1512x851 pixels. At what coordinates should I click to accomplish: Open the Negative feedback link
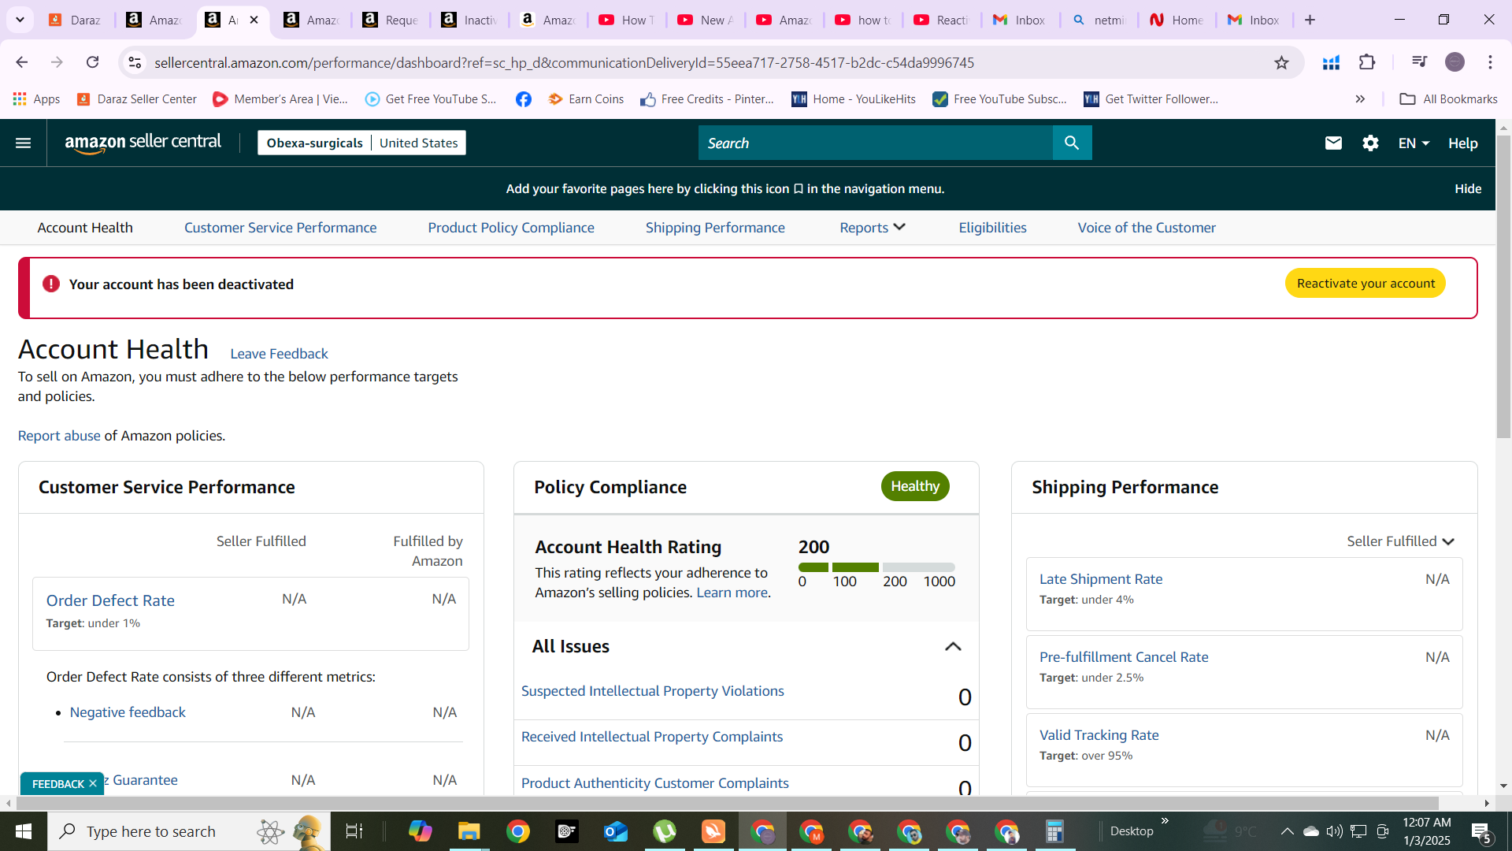(128, 712)
